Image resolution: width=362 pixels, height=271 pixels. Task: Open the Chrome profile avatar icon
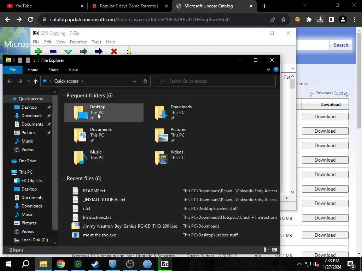point(343,20)
